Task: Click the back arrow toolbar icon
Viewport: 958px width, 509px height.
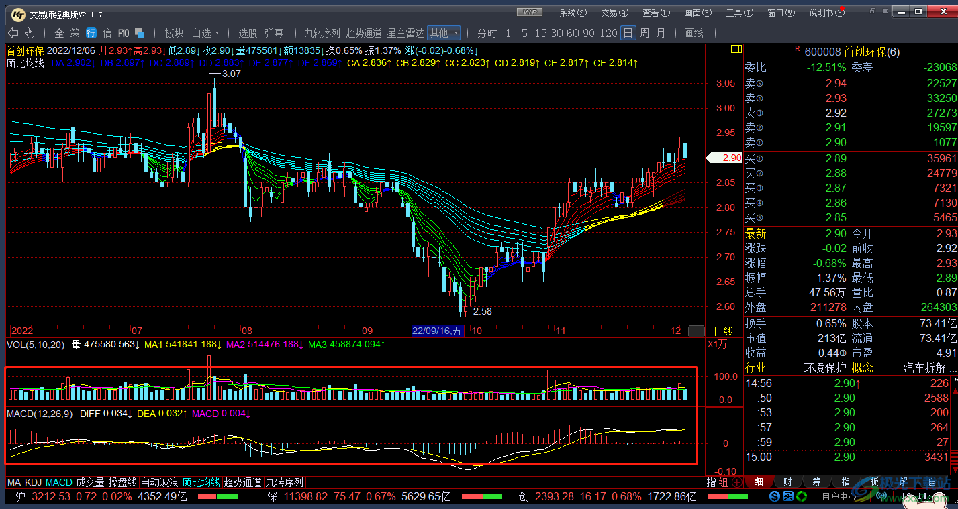Action: (13, 33)
